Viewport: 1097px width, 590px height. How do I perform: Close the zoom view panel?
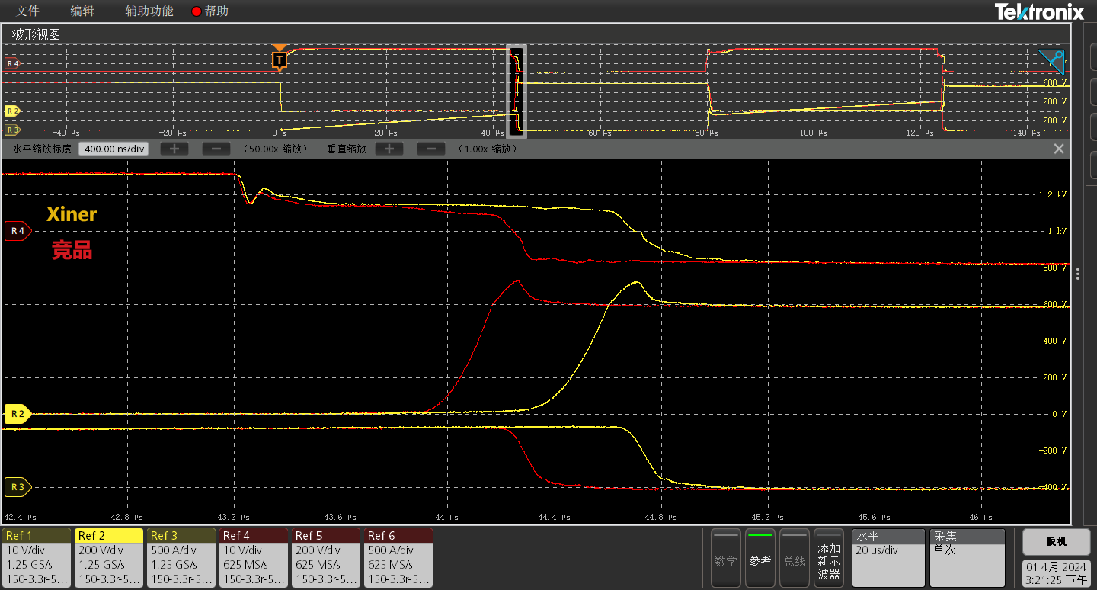pos(1058,149)
